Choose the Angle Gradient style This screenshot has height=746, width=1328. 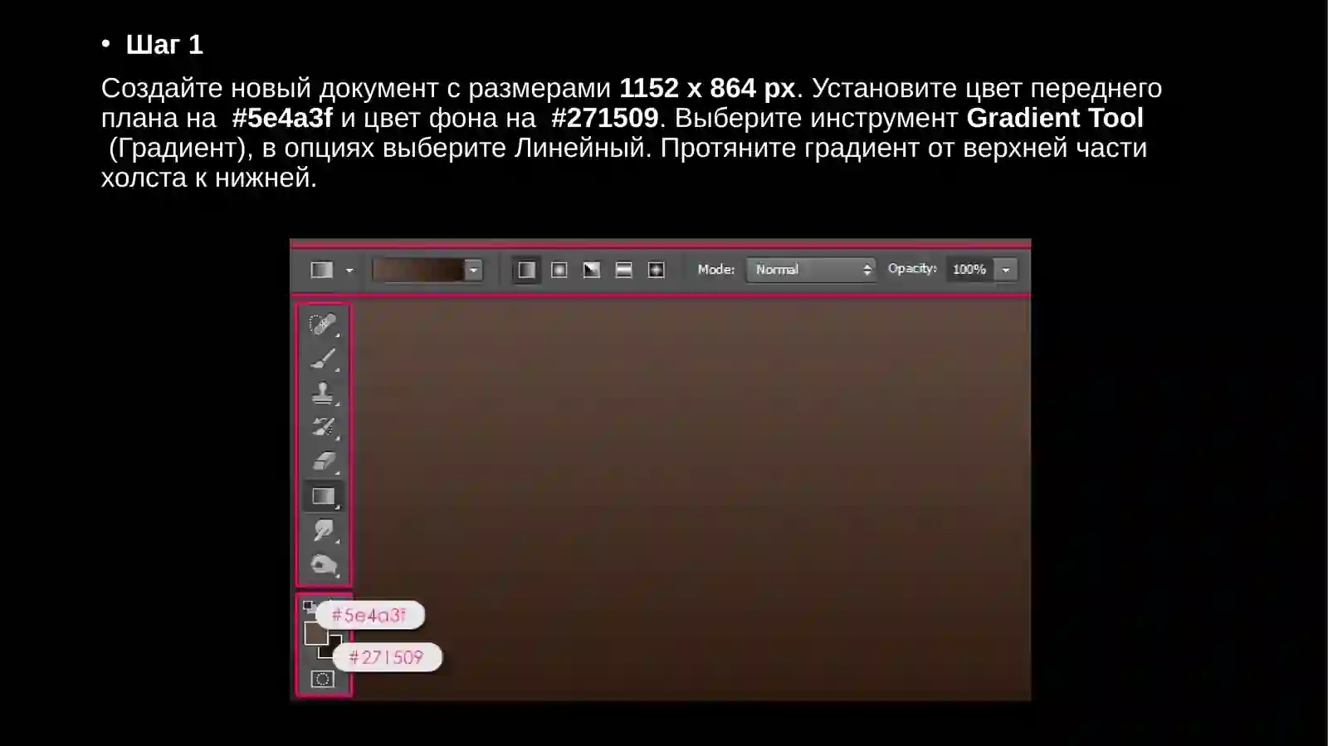(591, 270)
